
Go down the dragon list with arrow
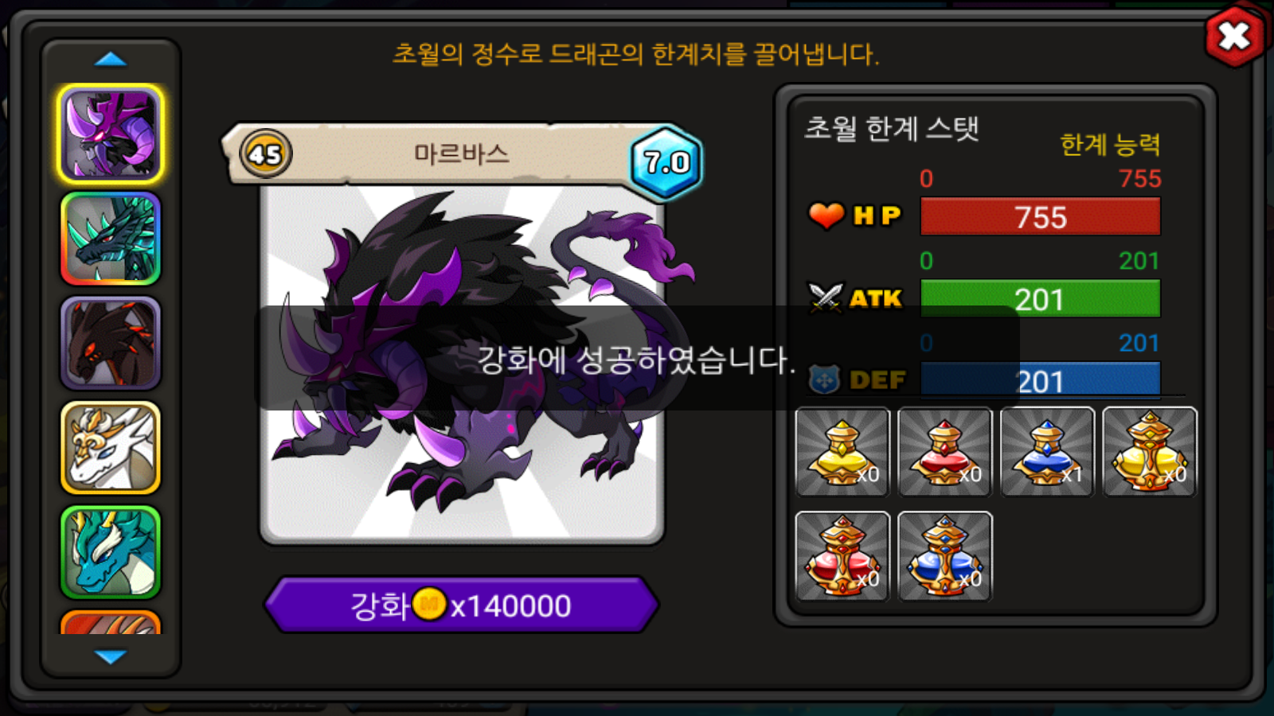point(111,656)
